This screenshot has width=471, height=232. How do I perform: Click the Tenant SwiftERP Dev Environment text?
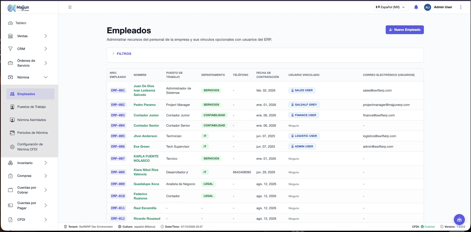[88, 227]
